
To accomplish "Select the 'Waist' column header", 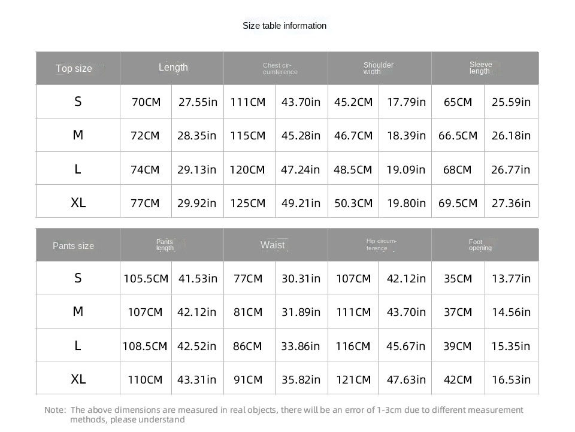I will point(273,245).
